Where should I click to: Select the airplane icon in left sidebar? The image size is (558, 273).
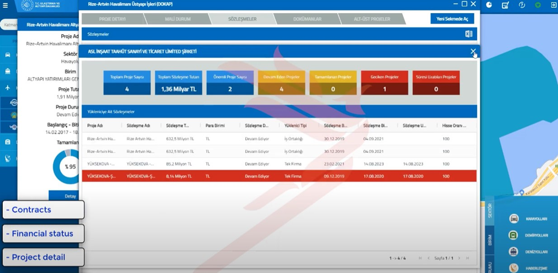(8, 88)
